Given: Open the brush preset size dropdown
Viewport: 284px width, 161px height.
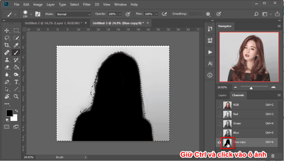Looking at the screenshot, I should [31, 14].
